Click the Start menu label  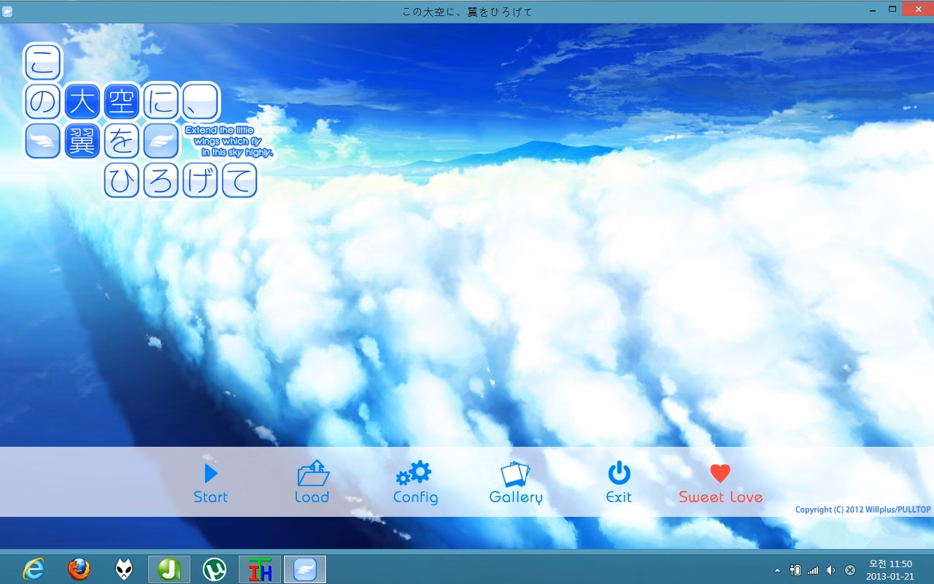[x=210, y=497]
